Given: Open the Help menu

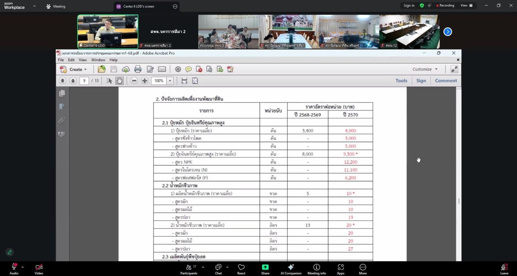Looking at the screenshot, I should 113,60.
